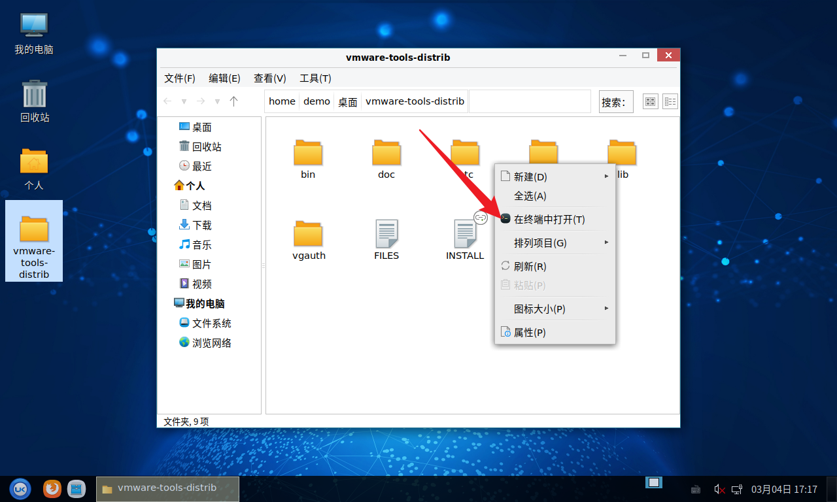Select the doc folder
This screenshot has height=502, width=837.
(386, 159)
